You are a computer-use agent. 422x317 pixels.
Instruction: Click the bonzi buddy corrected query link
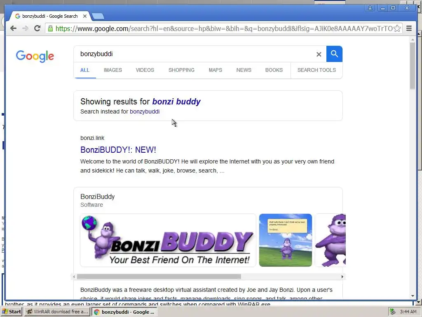176,102
